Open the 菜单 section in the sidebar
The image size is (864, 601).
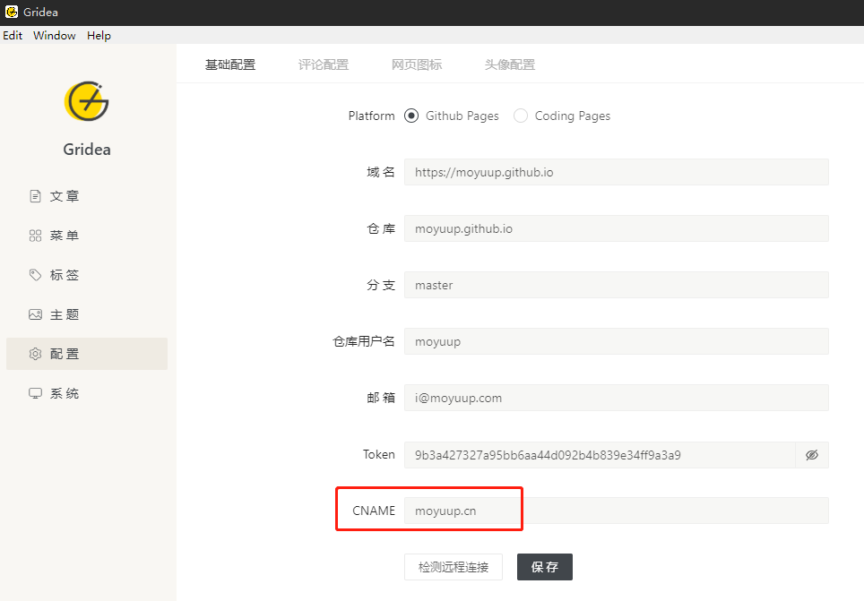[87, 236]
